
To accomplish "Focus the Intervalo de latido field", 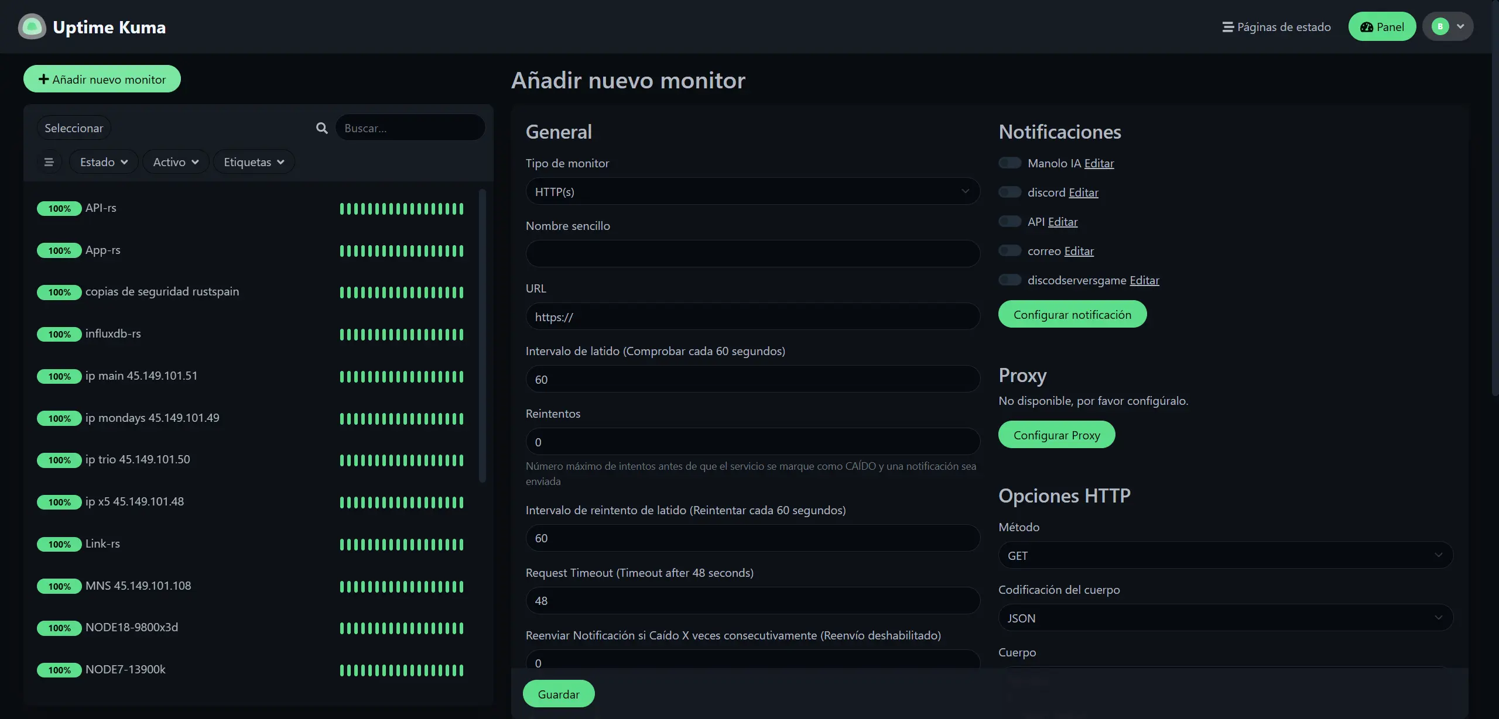I will pos(753,379).
